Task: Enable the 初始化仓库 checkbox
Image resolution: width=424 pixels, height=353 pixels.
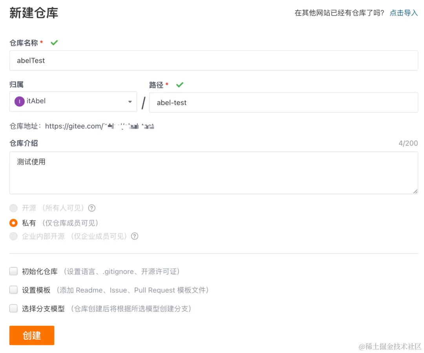Action: click(13, 271)
